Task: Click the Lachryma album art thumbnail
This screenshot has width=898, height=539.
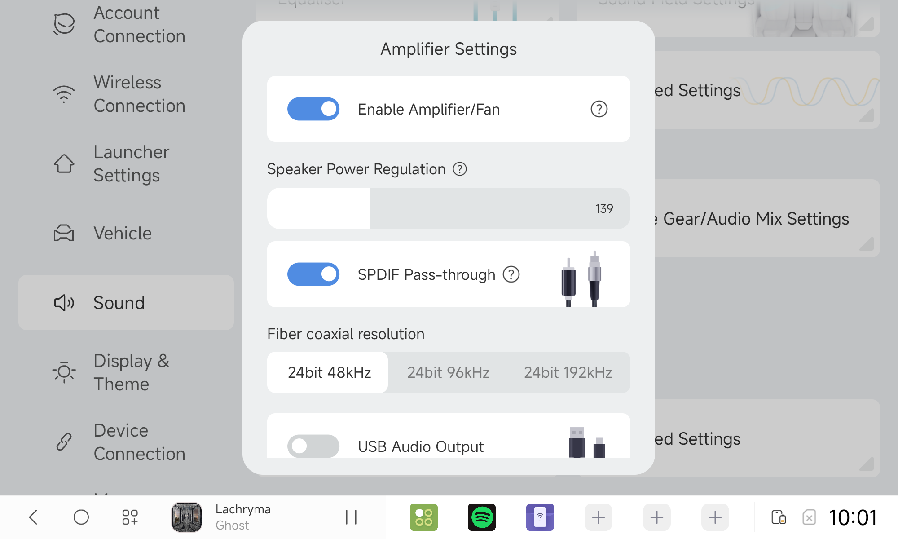Action: click(187, 517)
